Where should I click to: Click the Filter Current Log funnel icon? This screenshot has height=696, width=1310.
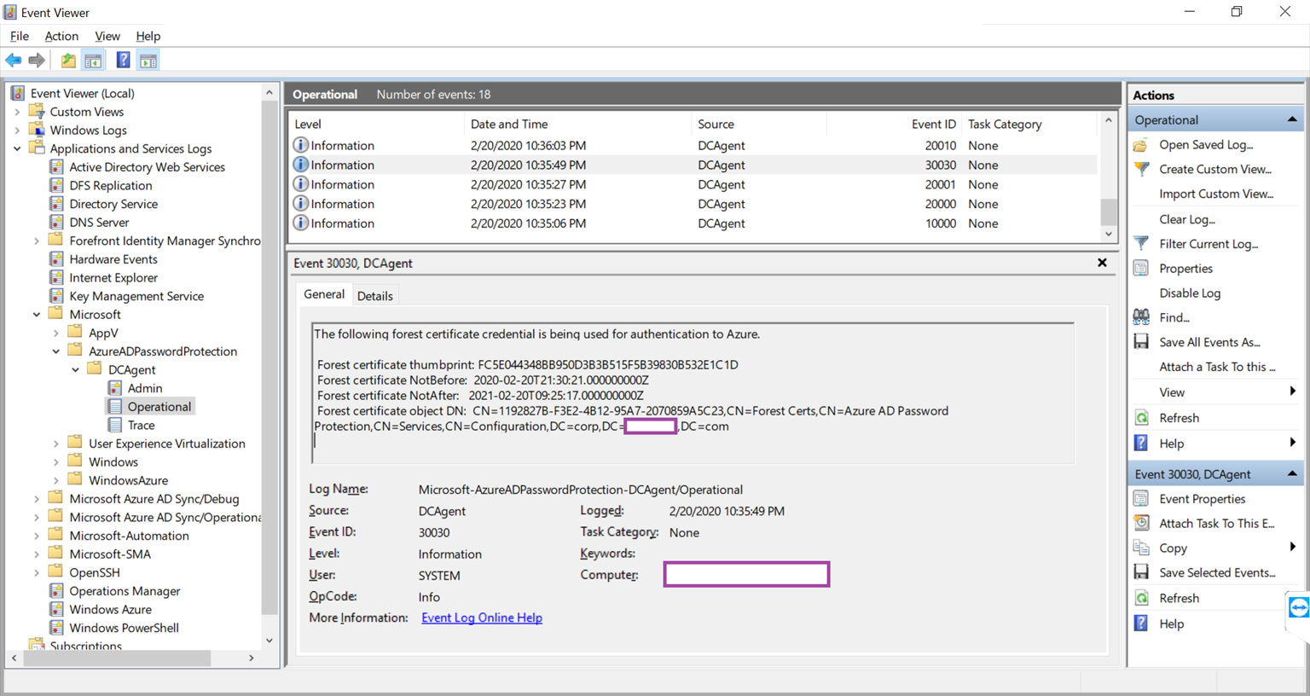(1141, 244)
